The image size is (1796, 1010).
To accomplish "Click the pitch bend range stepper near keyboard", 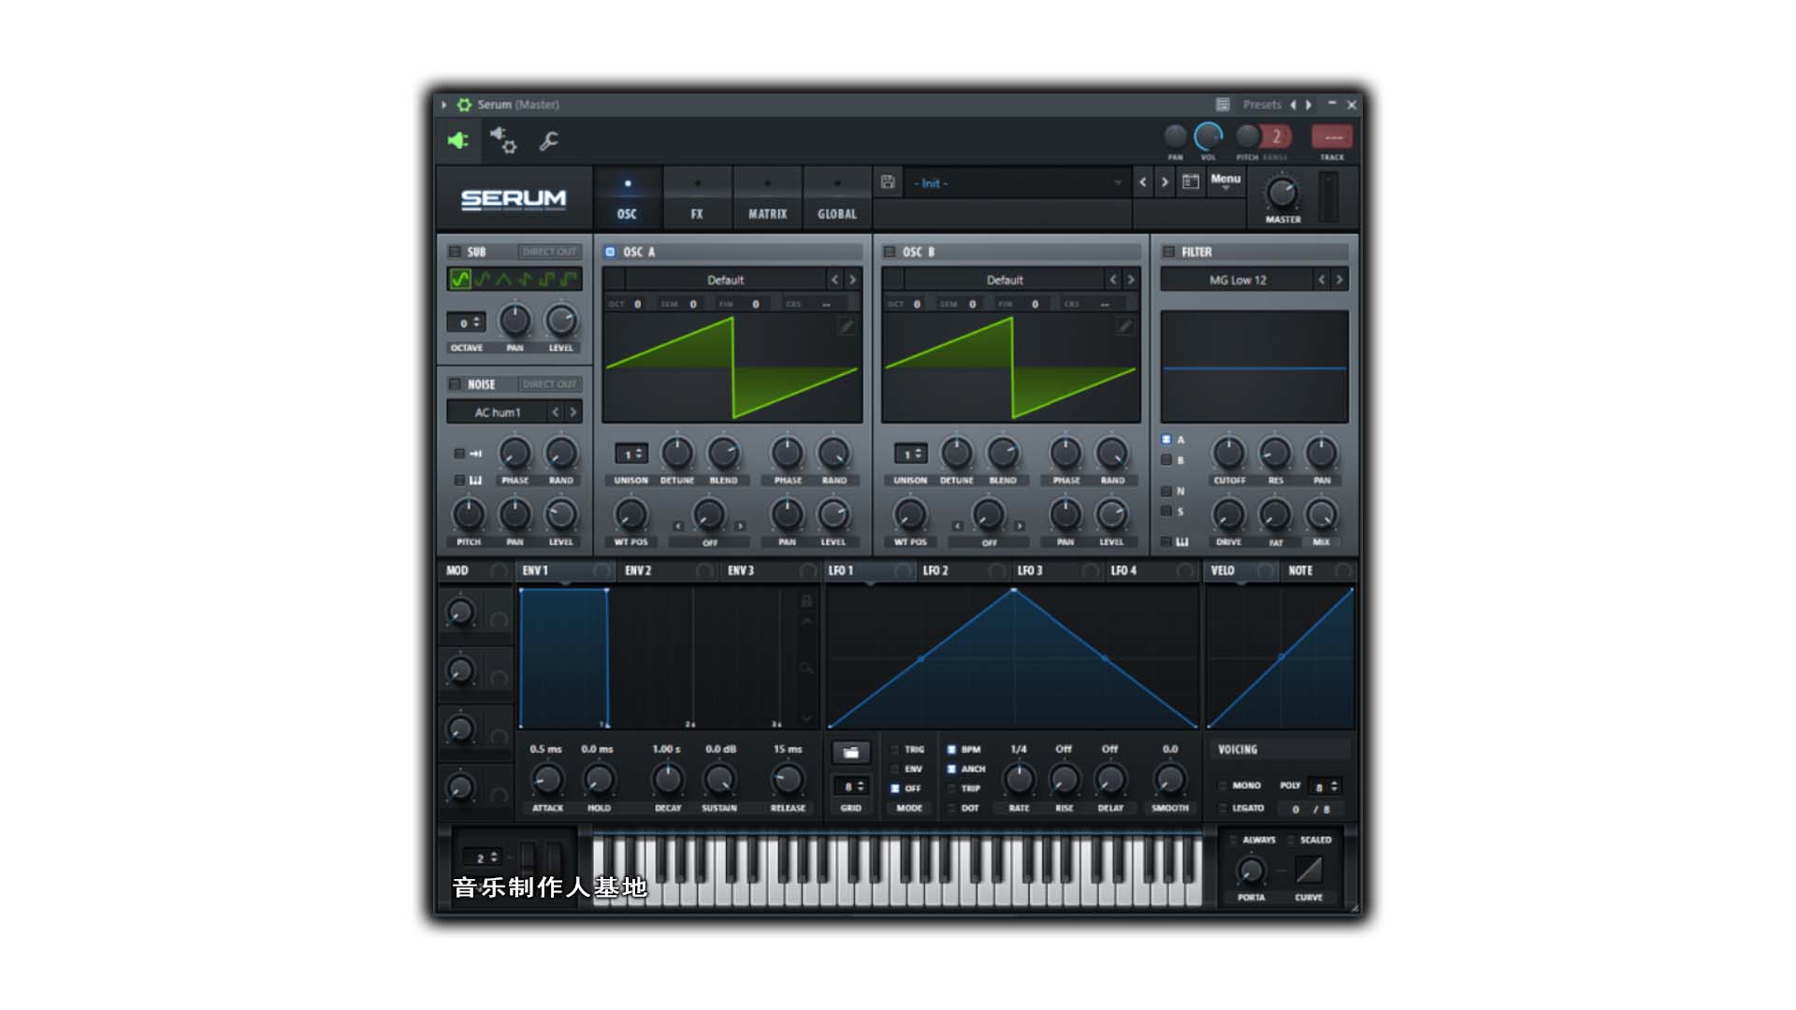I will (483, 858).
